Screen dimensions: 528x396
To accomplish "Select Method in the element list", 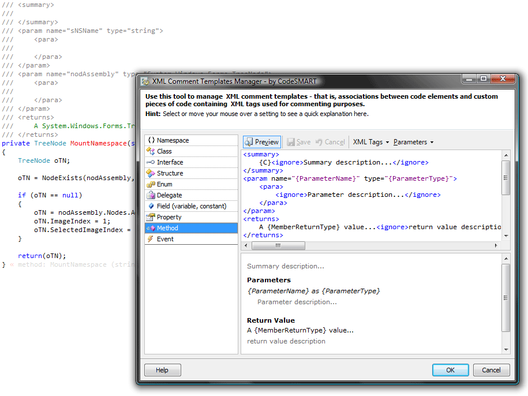I will click(x=191, y=228).
